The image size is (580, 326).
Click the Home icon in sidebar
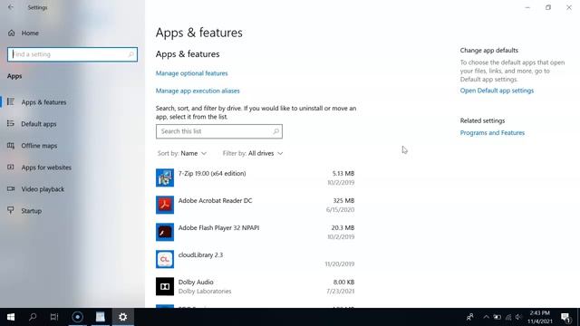pos(12,33)
